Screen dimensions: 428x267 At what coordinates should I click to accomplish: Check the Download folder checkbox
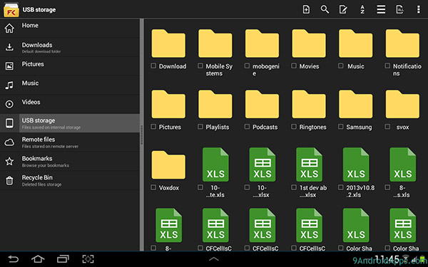click(x=153, y=66)
